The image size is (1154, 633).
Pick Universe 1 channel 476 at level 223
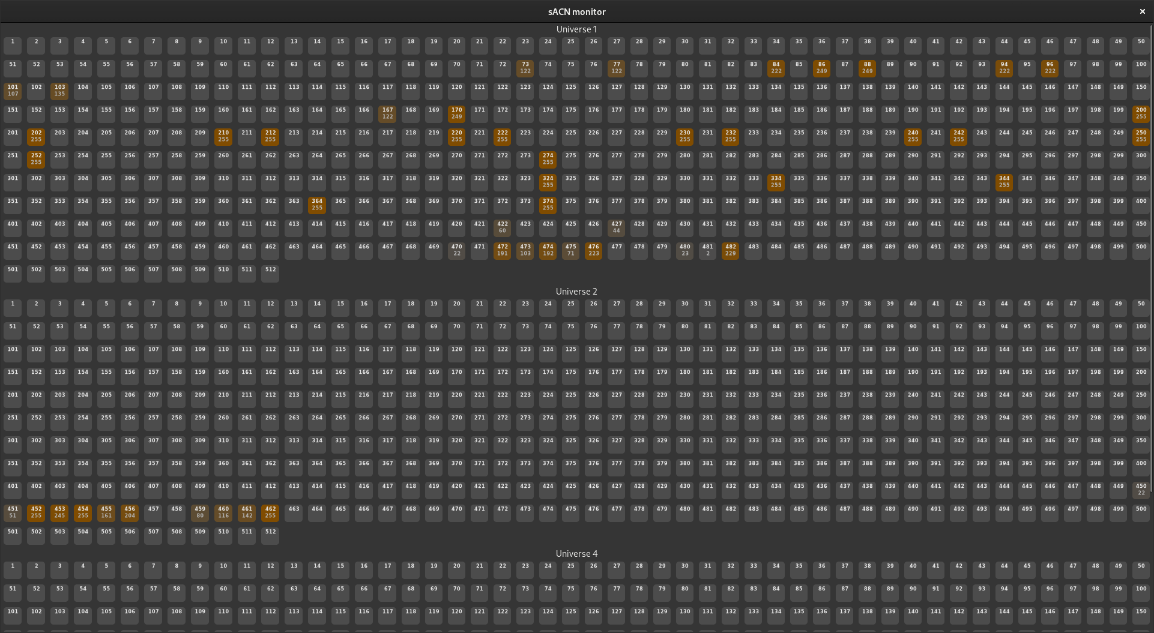coord(594,250)
